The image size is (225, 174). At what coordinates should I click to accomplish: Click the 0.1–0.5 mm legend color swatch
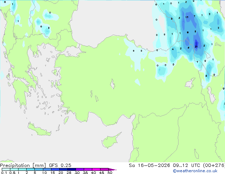(6, 169)
